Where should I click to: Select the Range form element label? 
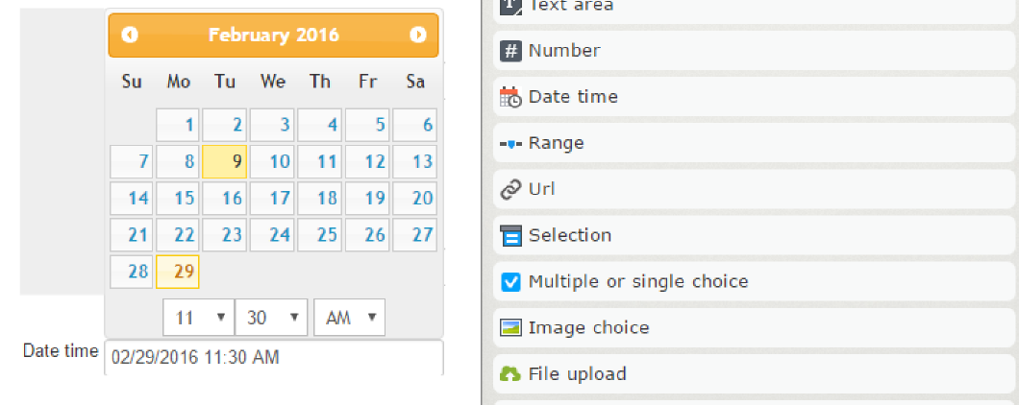coord(556,143)
